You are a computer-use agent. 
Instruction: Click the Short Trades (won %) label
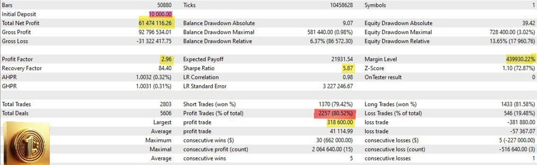click(x=209, y=104)
